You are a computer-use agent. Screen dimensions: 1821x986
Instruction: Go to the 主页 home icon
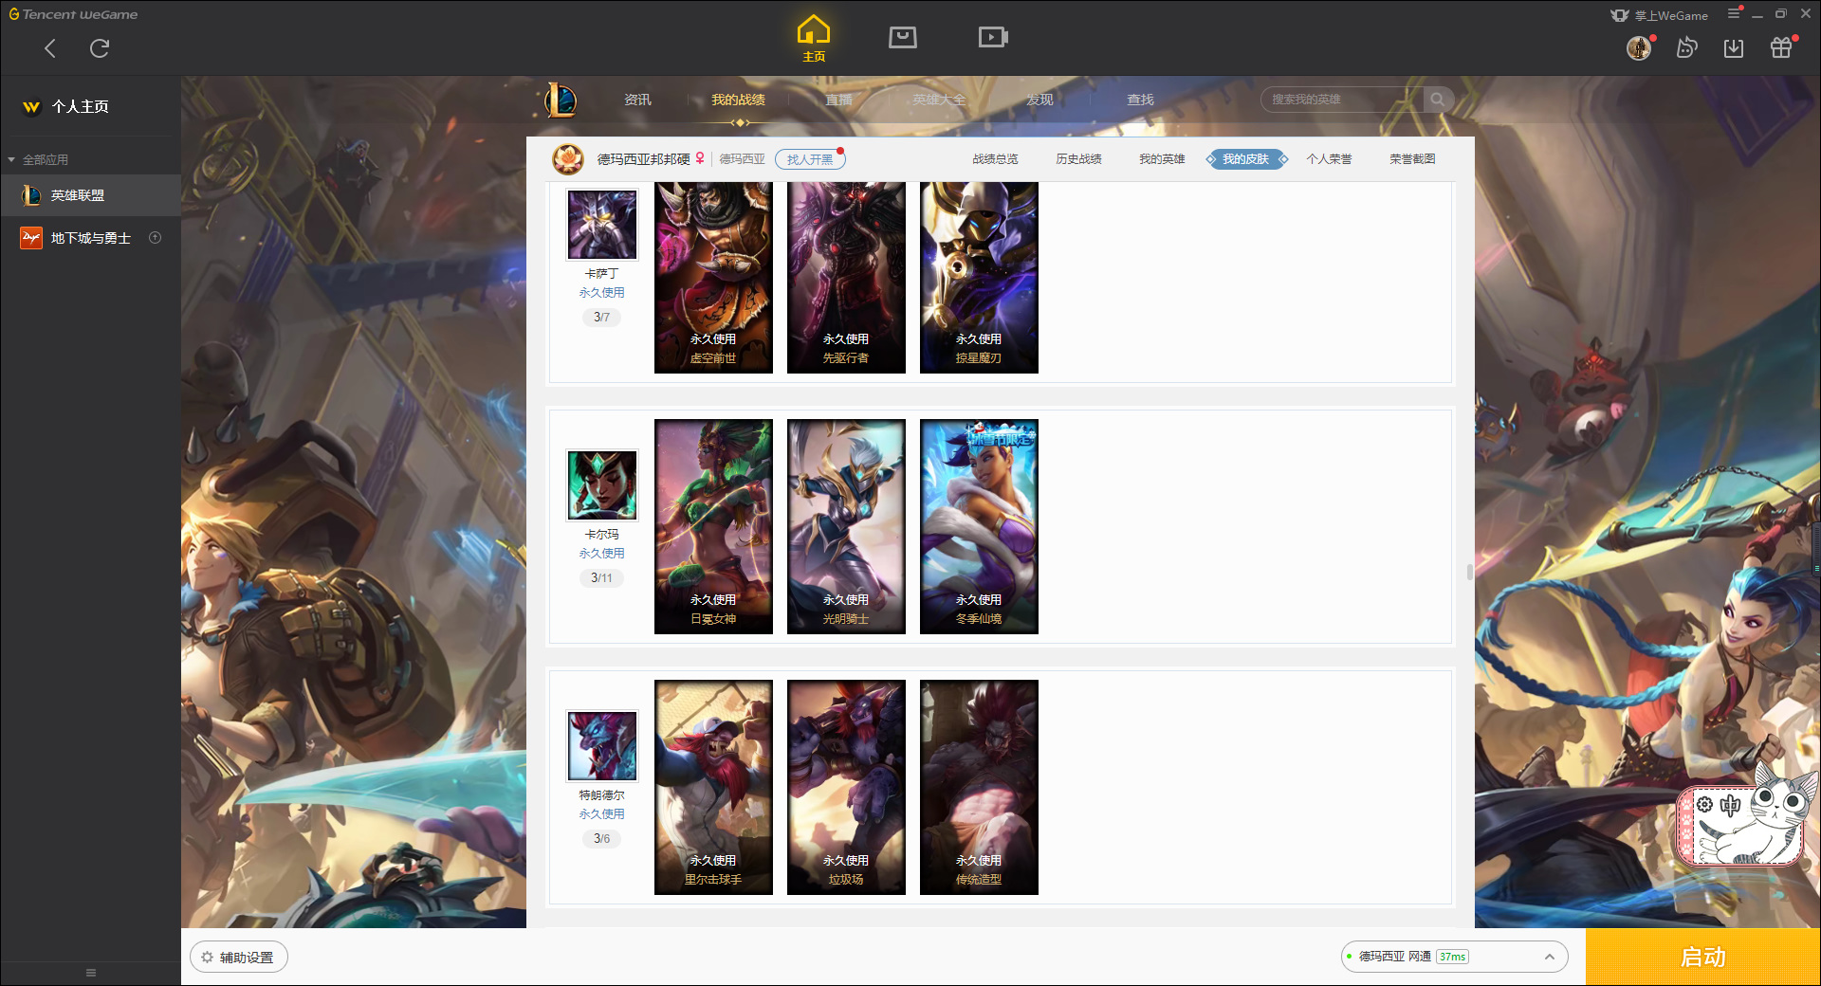pyautogui.click(x=813, y=38)
